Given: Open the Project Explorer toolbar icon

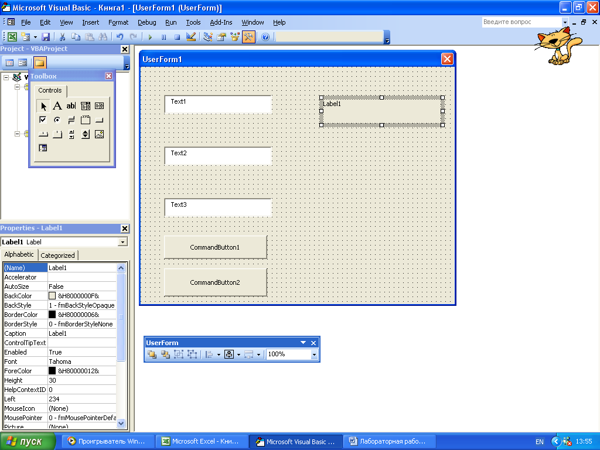Looking at the screenshot, I should pos(208,37).
